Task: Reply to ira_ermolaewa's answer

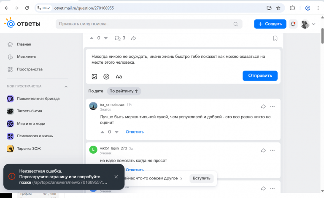Action: pyautogui.click(x=135, y=132)
